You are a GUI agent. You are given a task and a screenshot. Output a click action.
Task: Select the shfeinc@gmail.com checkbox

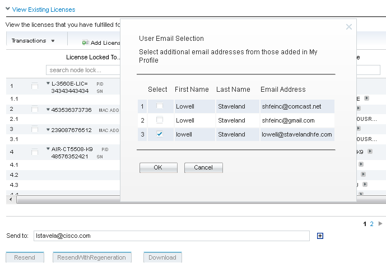tap(160, 120)
